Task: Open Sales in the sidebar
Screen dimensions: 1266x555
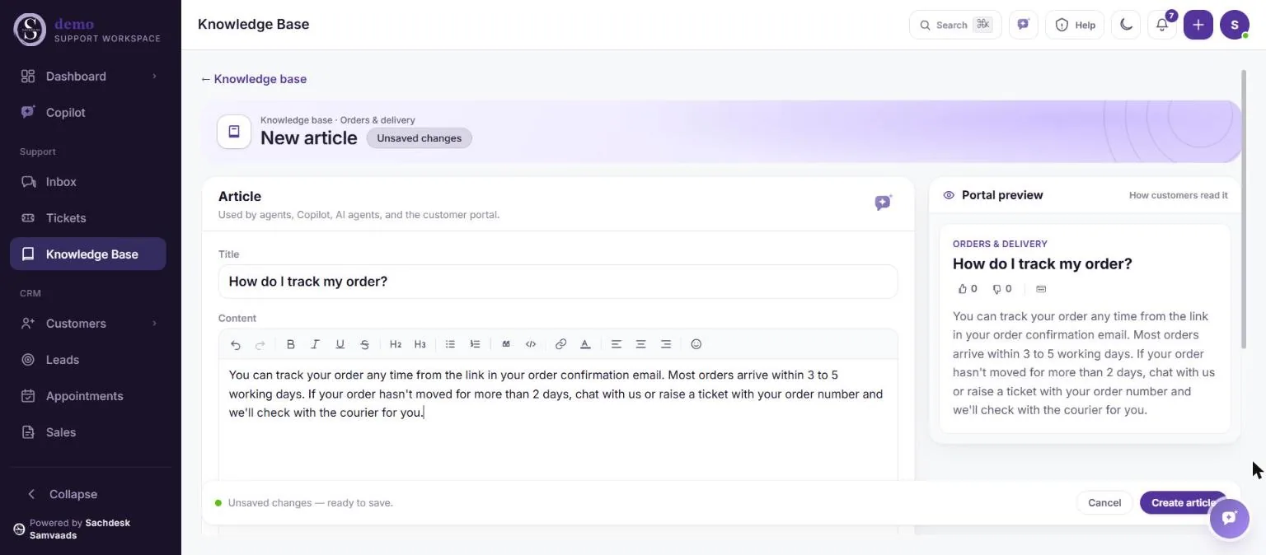Action: [87, 432]
